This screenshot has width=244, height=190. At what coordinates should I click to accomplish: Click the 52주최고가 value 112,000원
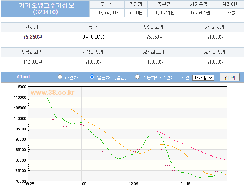pyautogui.click(x=154, y=62)
